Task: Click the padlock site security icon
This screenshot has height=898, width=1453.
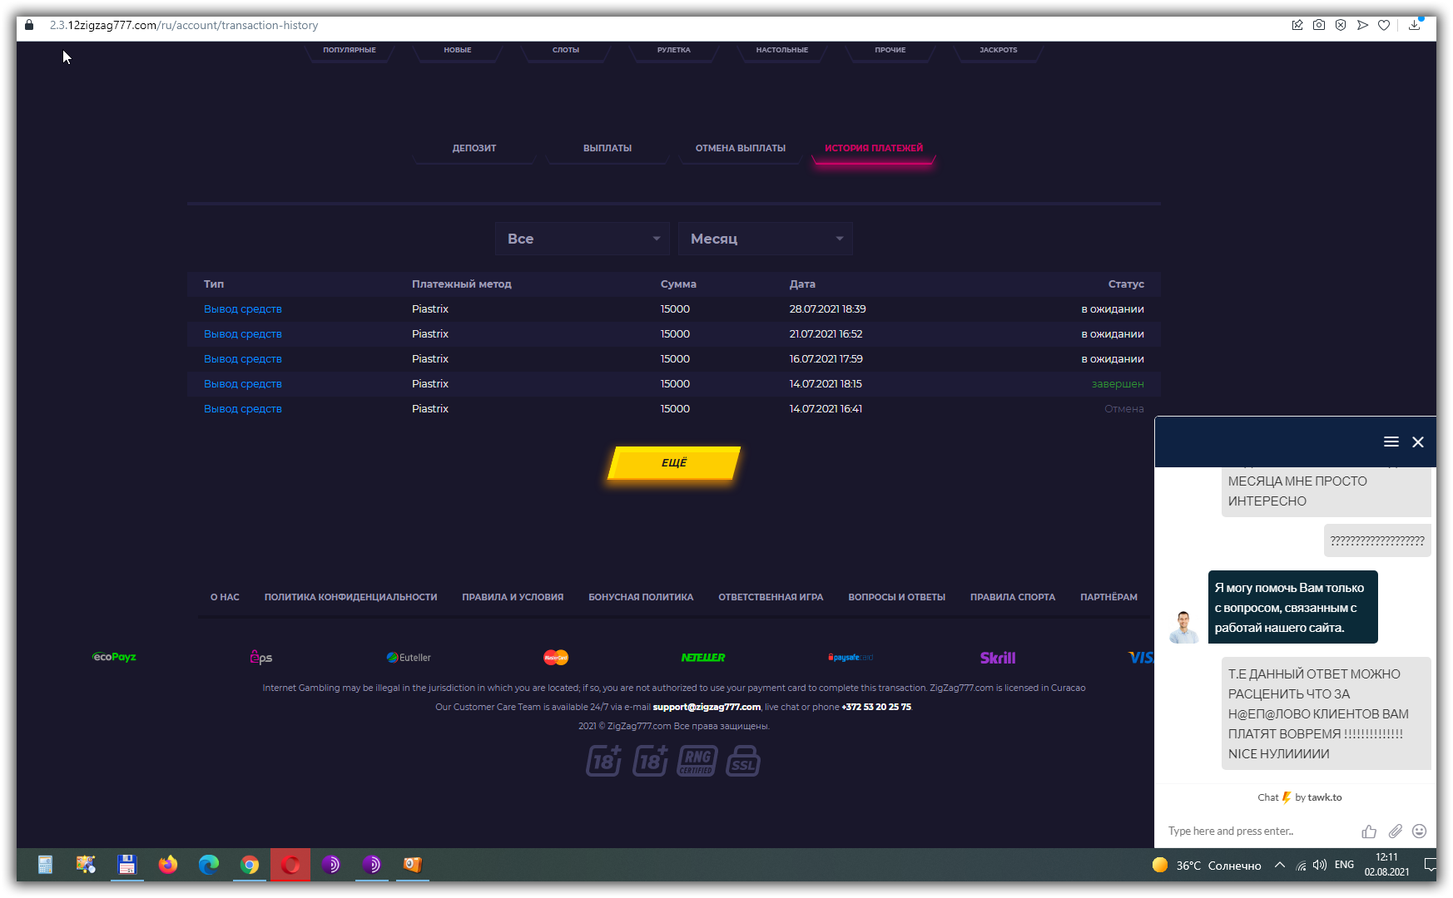Action: 29,25
